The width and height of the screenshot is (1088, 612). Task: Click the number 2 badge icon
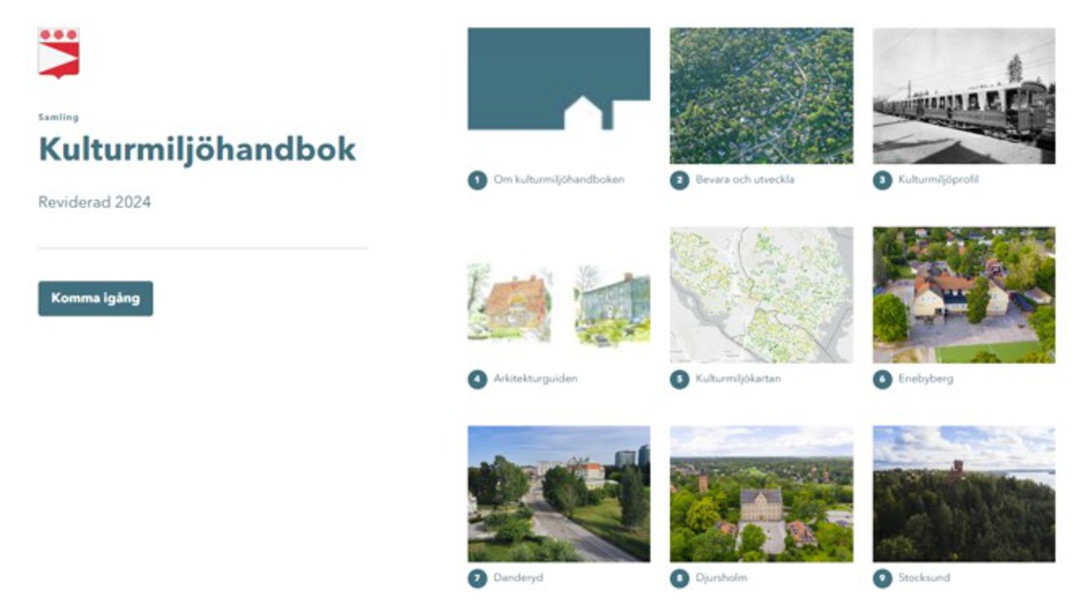coord(680,180)
